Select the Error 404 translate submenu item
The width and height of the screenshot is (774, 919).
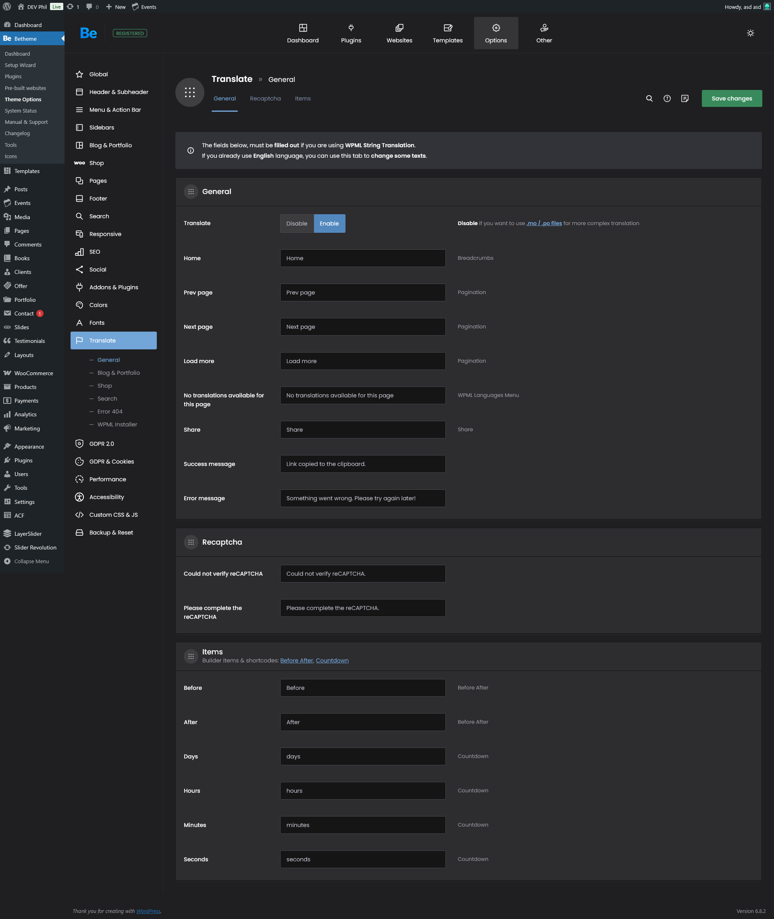tap(110, 411)
